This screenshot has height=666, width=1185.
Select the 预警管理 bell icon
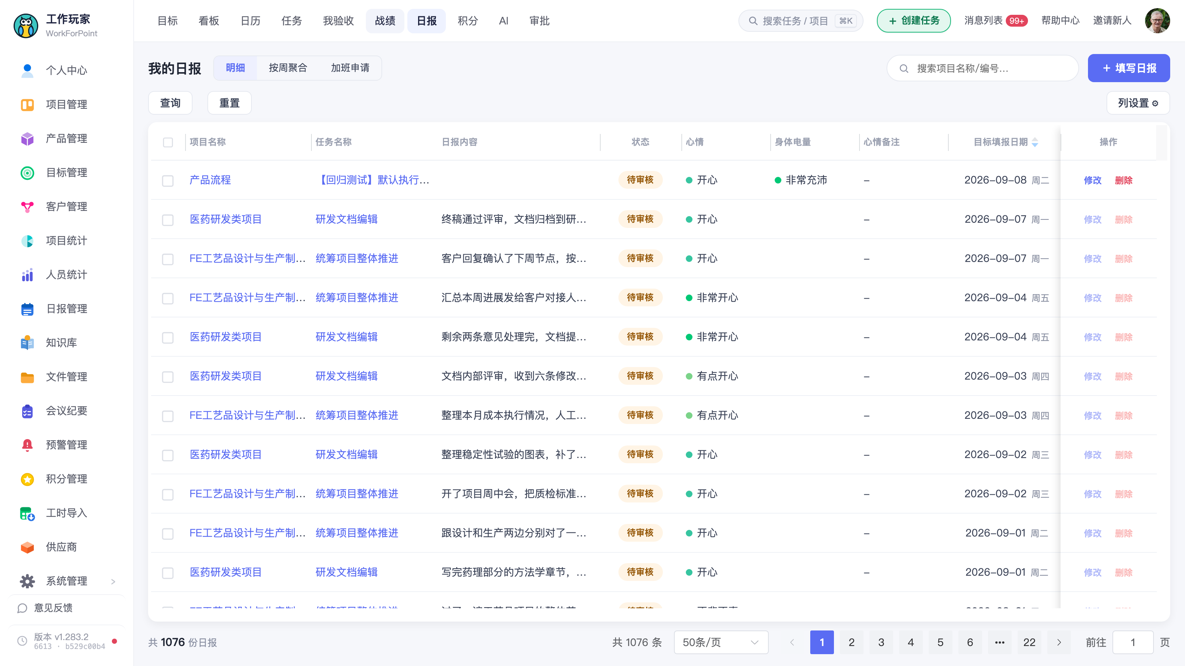27,444
